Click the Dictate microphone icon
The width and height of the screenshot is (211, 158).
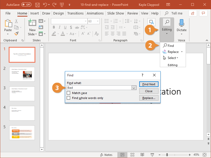coord(181,23)
